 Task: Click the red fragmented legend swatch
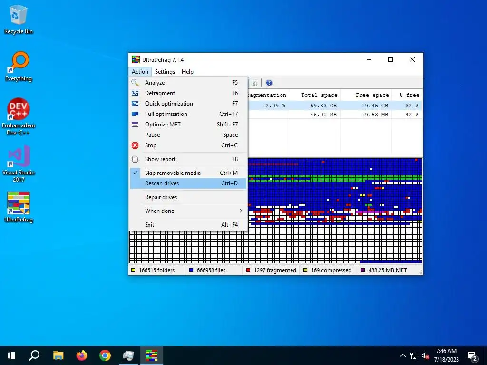248,270
